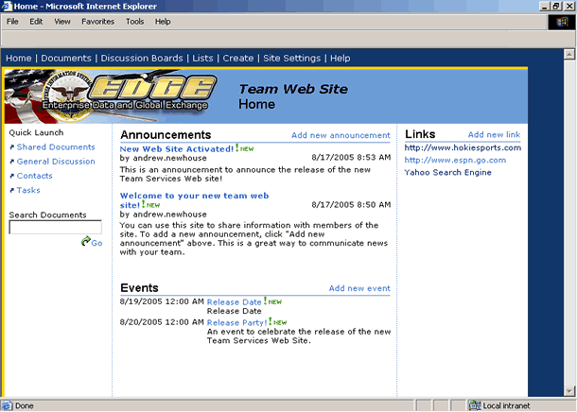Screen dimensions: 577x412
Task: Open the Edit menu
Action: tap(36, 22)
